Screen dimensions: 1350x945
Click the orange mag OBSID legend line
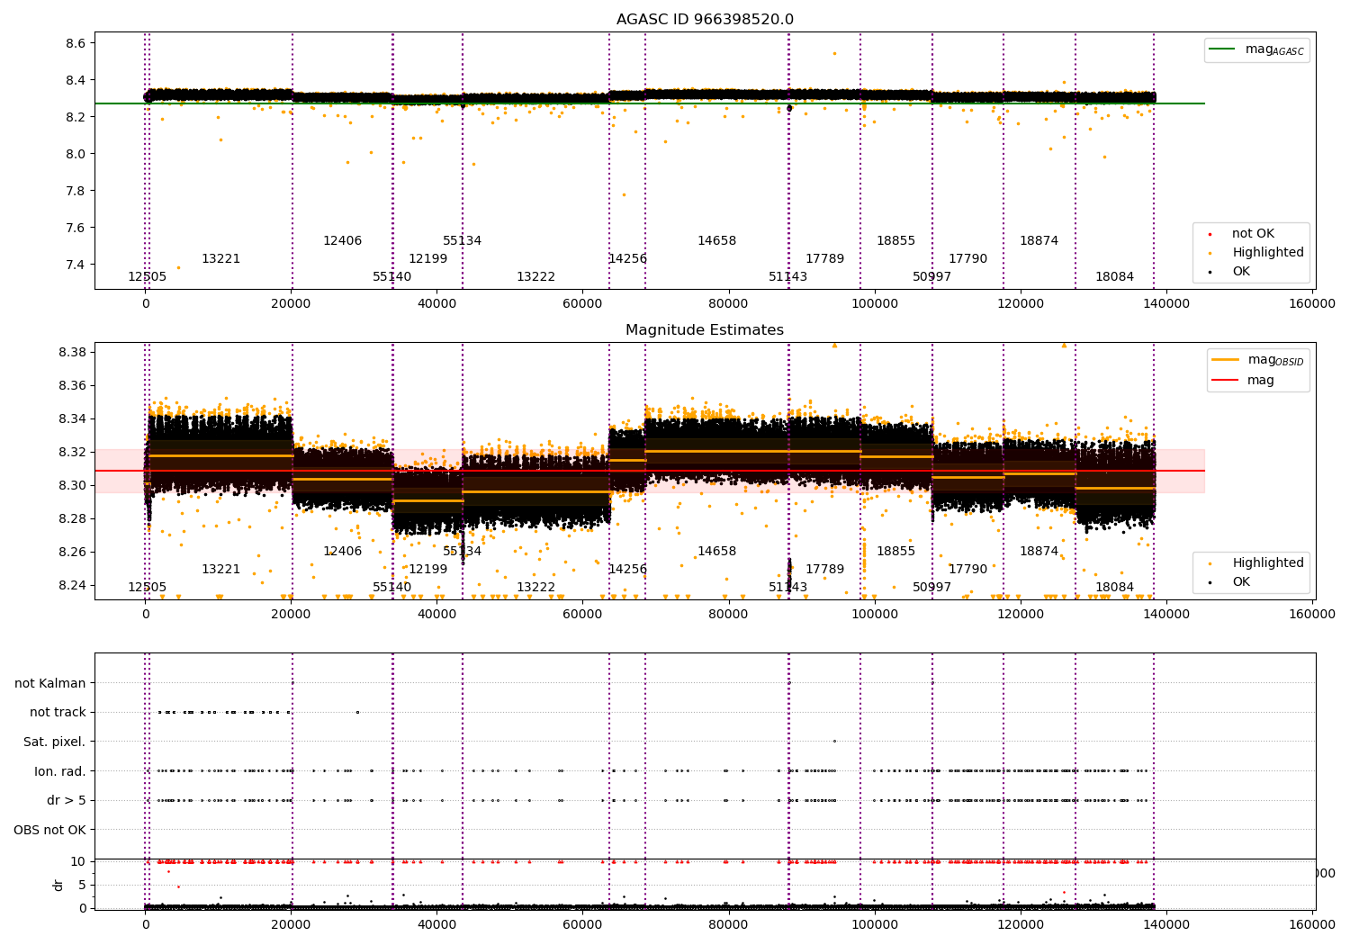(x=1225, y=359)
